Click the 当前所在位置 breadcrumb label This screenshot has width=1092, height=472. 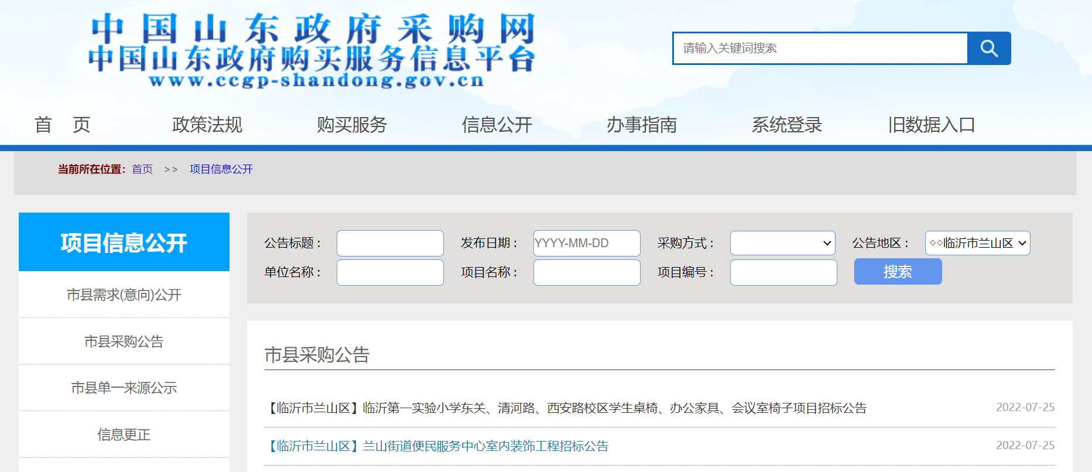[x=92, y=169]
